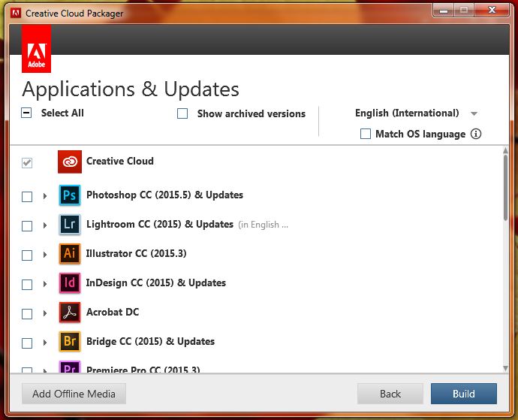Click the Creative Cloud app icon
Image resolution: width=518 pixels, height=420 pixels.
point(70,162)
